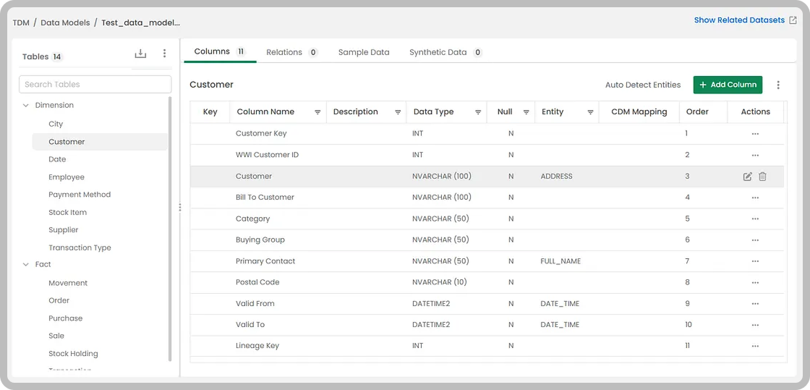Open actions menu for Bill To Customer row
Image resolution: width=810 pixels, height=390 pixels.
755,198
